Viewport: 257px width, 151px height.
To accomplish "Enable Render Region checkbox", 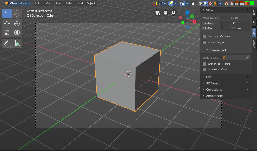I will [204, 42].
